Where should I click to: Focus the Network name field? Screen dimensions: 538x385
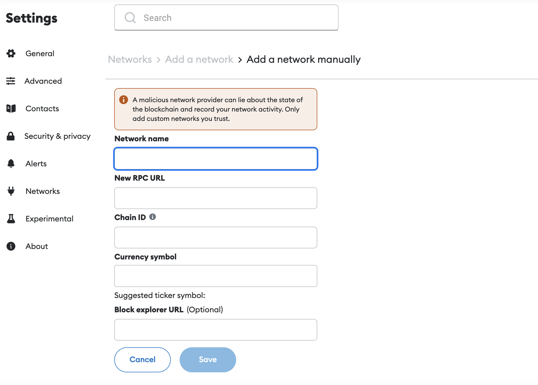(216, 159)
